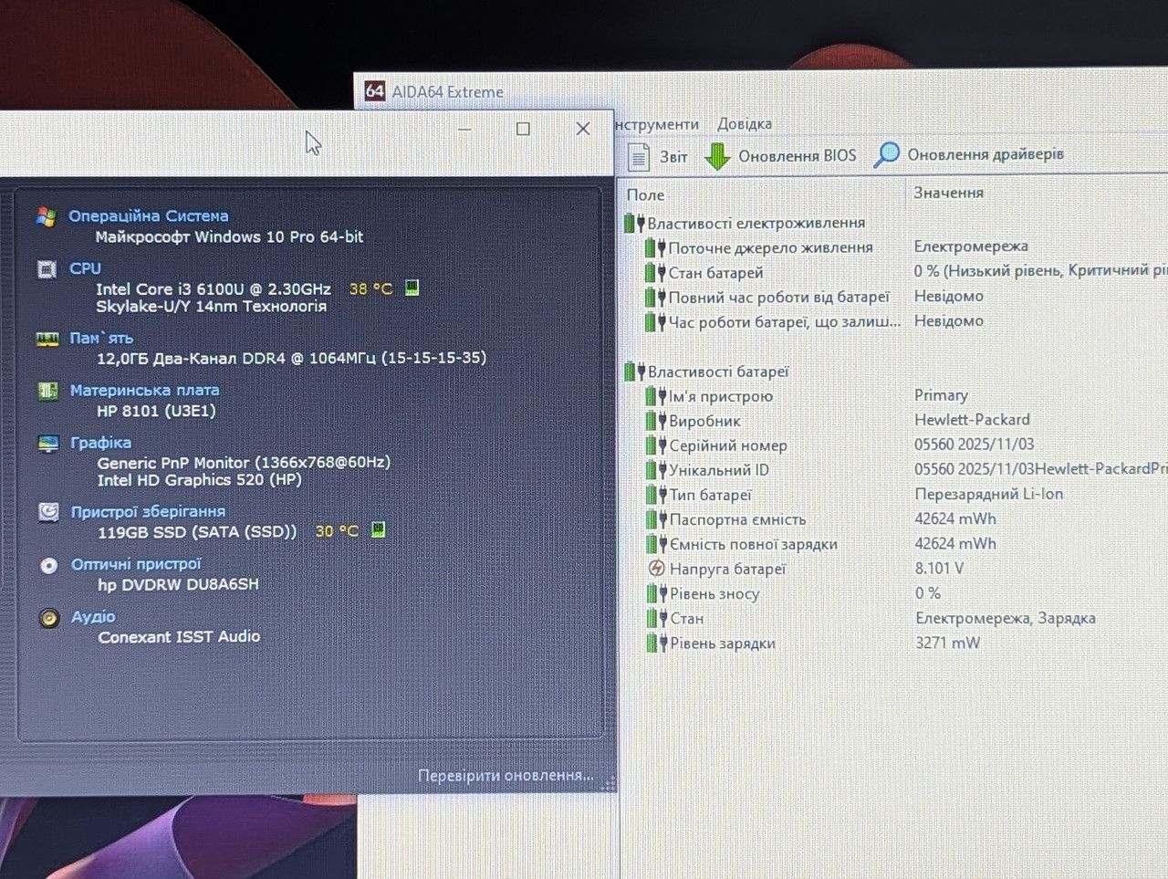Click the Conexant ISST Audio text
The height and width of the screenshot is (879, 1168).
point(180,637)
